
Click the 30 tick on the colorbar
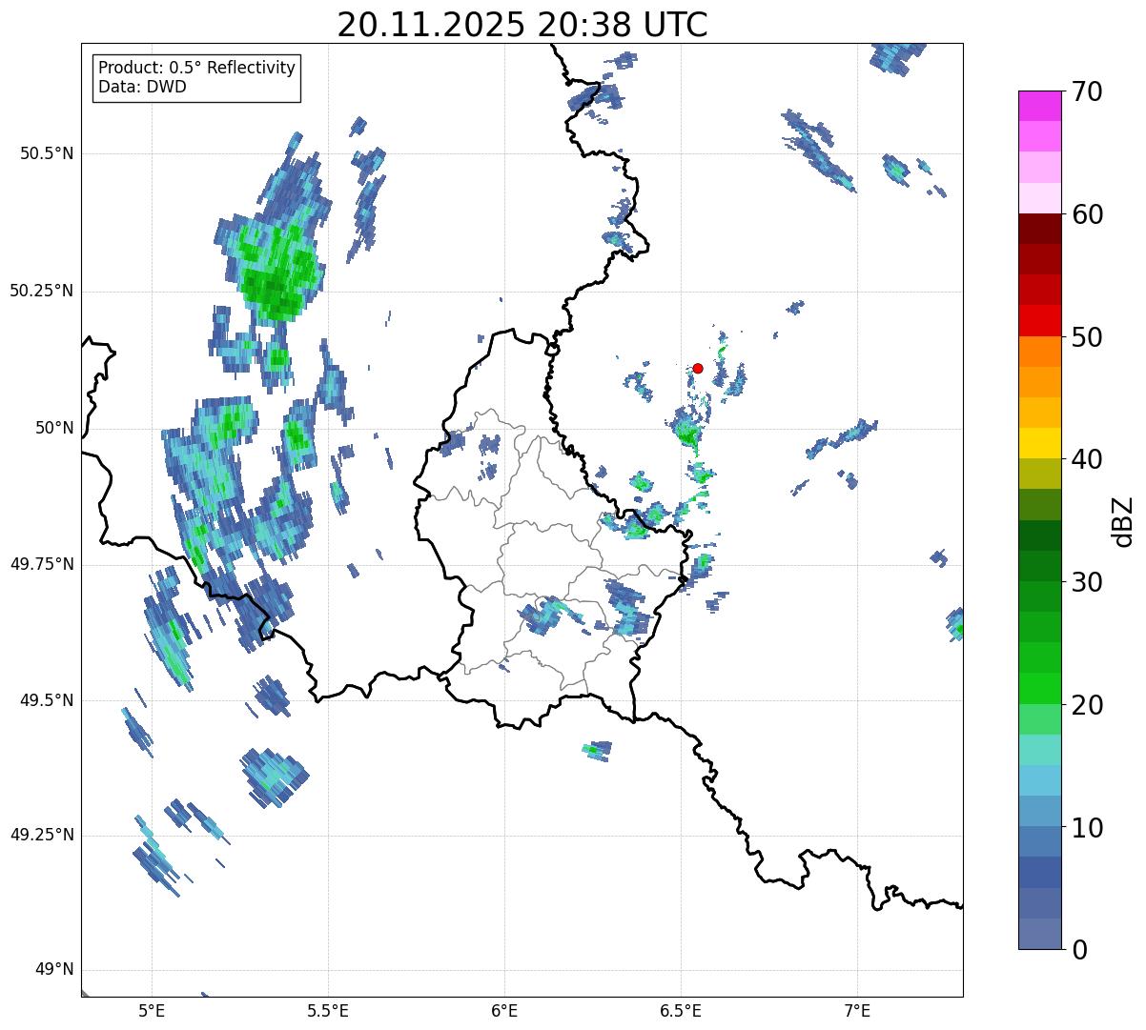coord(1087,582)
